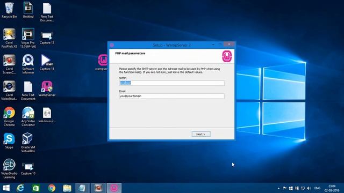The height and width of the screenshot is (193, 344).
Task: Open Google Chrome desktop shortcut
Action: click(x=9, y=116)
